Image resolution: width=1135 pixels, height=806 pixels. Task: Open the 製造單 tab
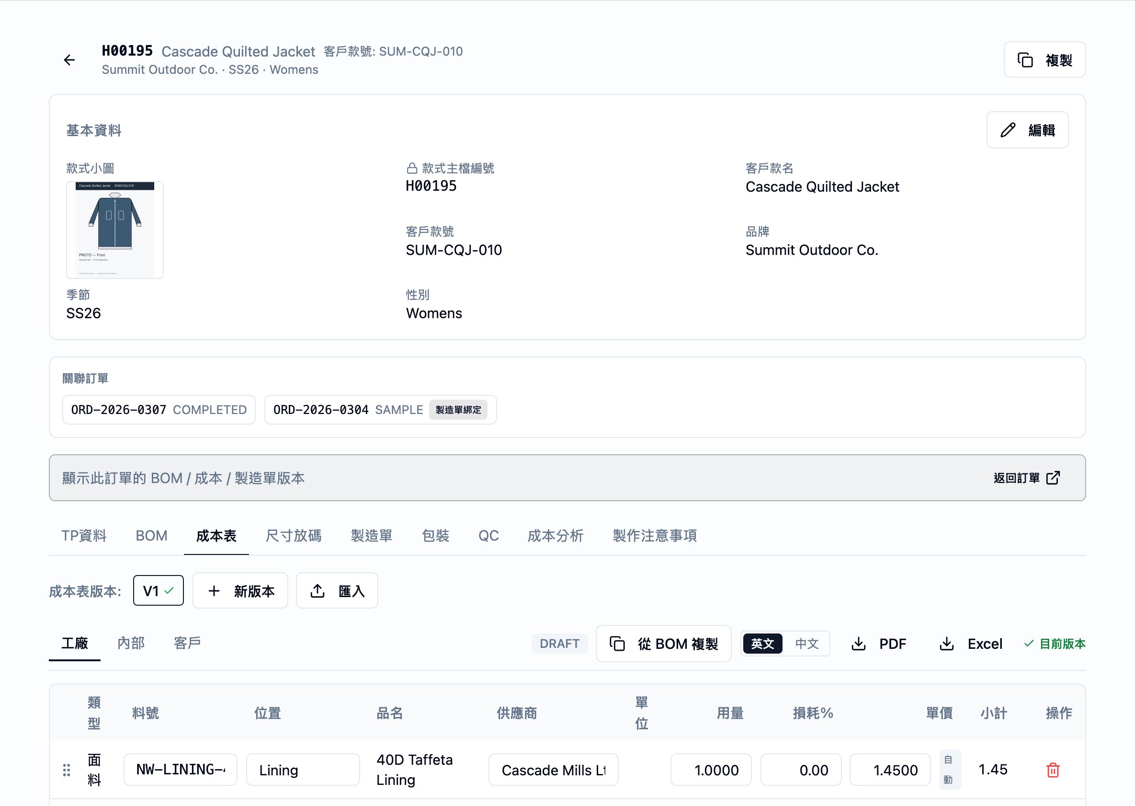[x=372, y=536]
